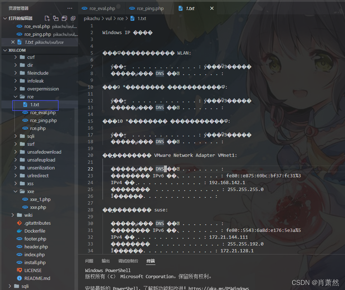Viewport: 345px width, 290px height.
Task: Collapse the xxe folder chevron
Action: 15,191
